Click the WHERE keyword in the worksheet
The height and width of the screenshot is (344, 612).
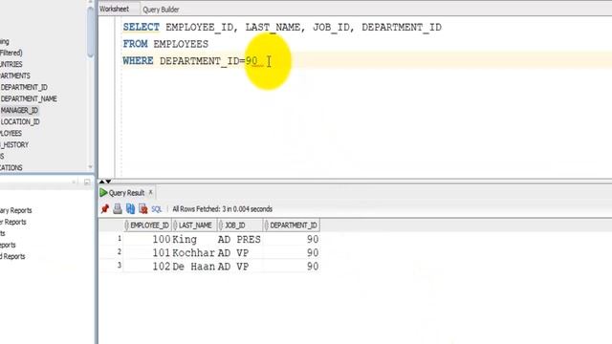(x=138, y=61)
